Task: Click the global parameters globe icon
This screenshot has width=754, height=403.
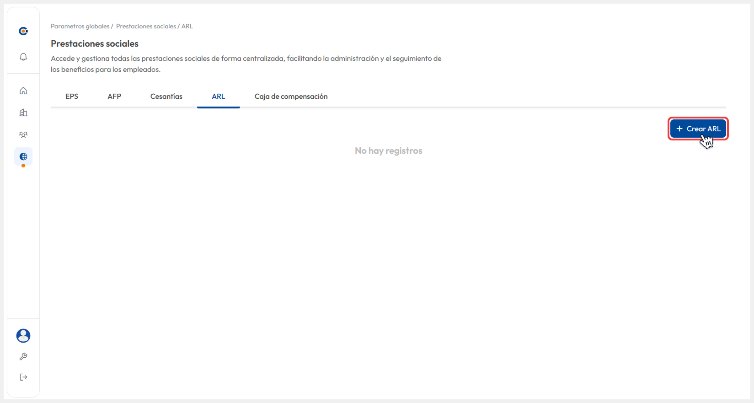Action: click(23, 156)
